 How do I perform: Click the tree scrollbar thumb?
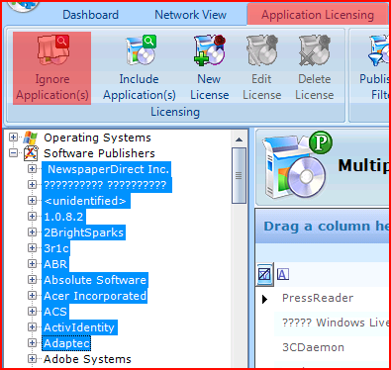(x=239, y=176)
